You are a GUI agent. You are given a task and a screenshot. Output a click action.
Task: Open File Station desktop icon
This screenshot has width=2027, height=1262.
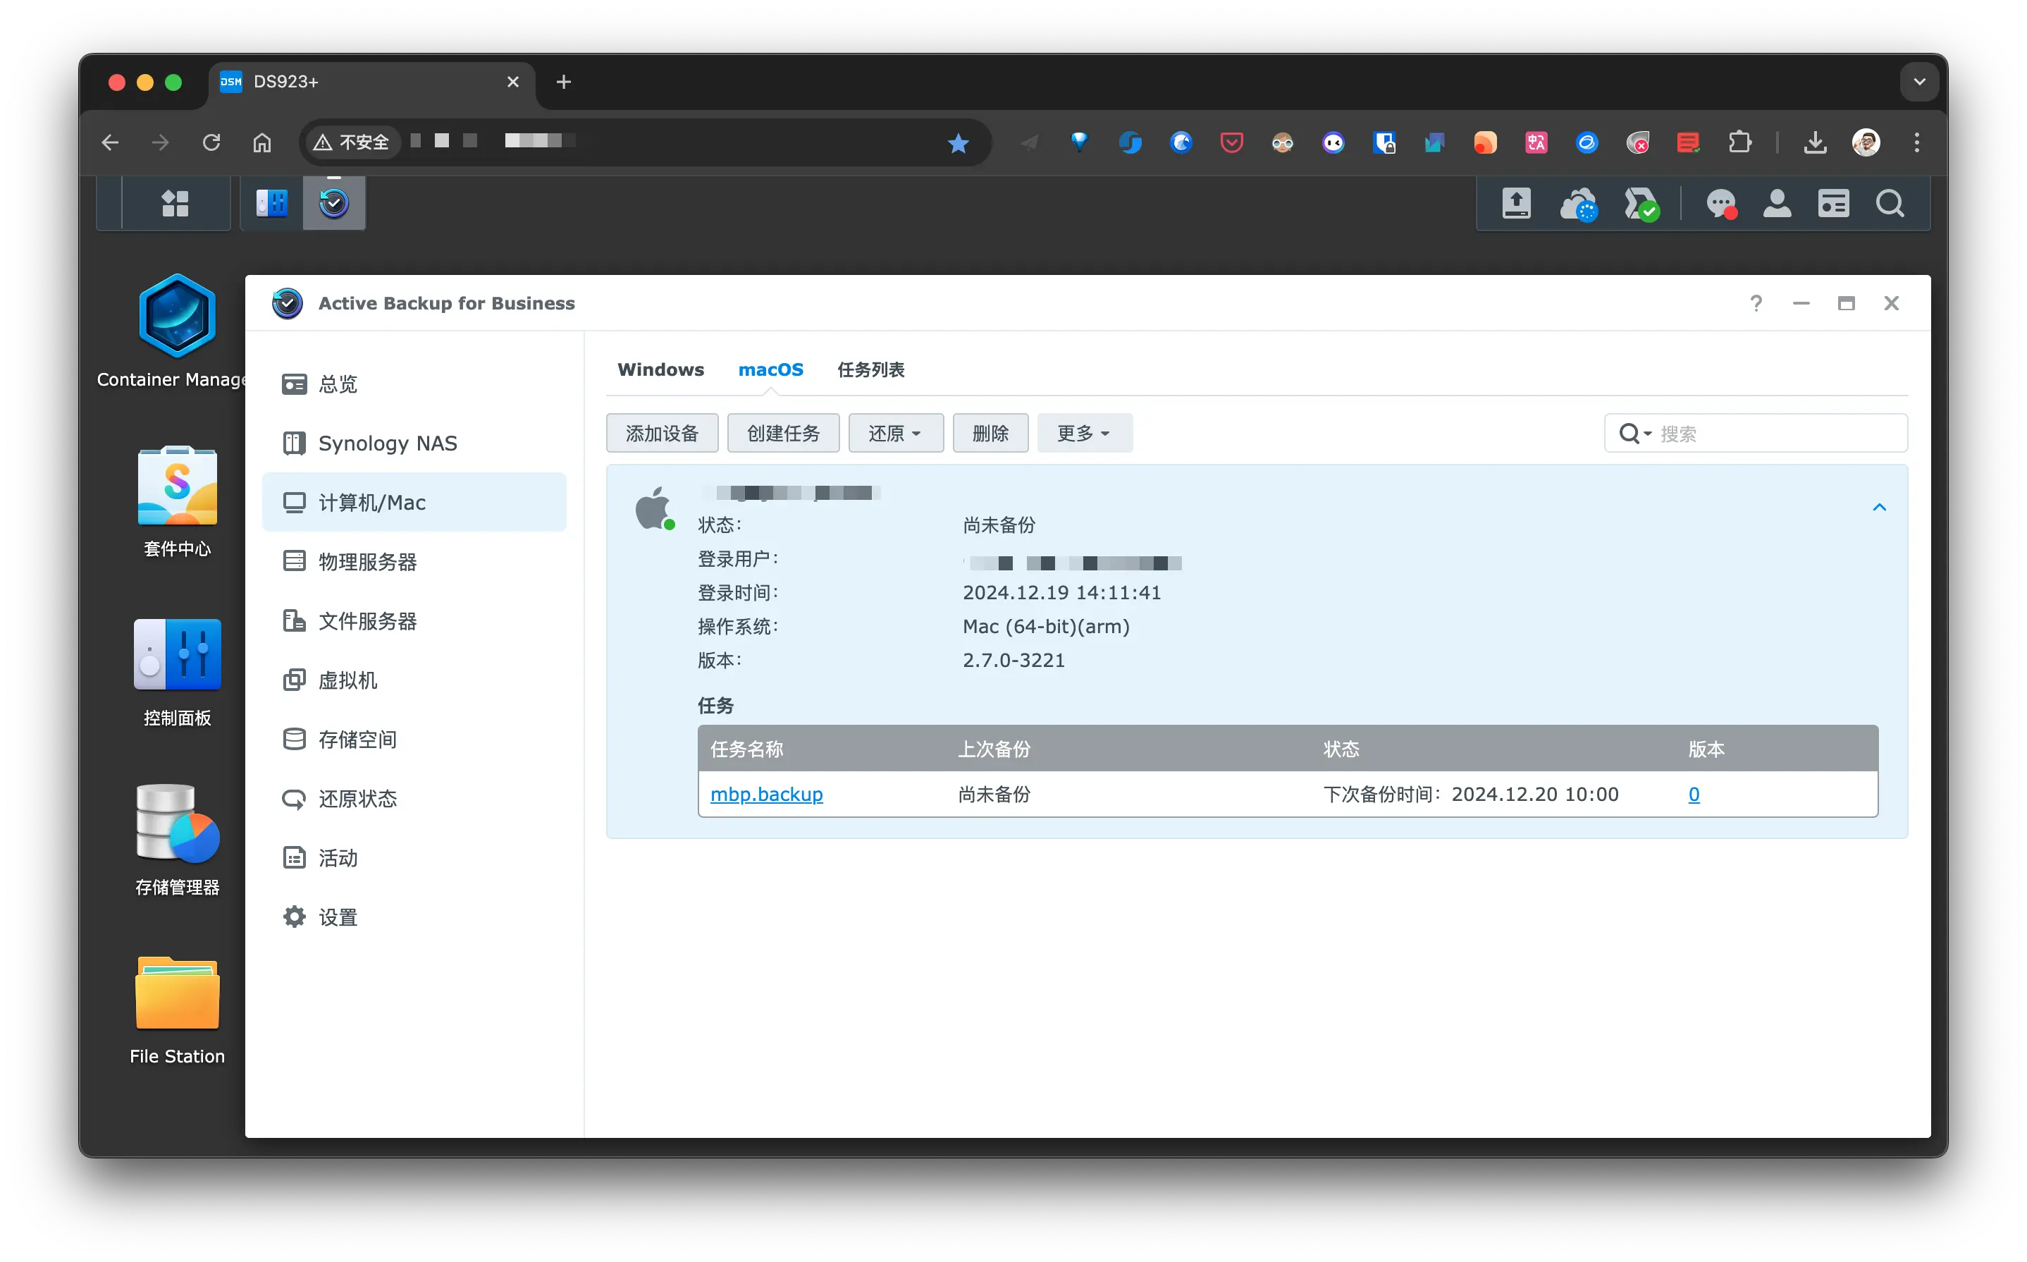[177, 995]
